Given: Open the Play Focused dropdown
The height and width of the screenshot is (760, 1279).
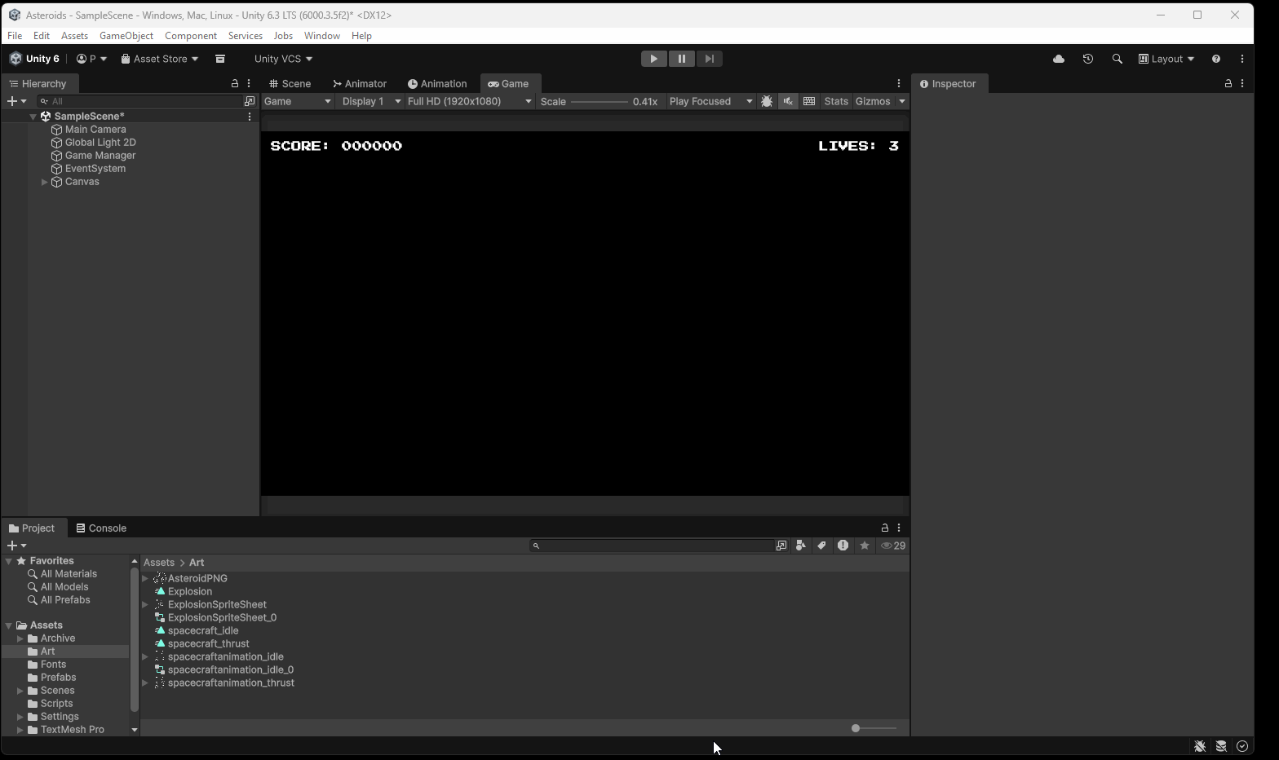Looking at the screenshot, I should [710, 101].
